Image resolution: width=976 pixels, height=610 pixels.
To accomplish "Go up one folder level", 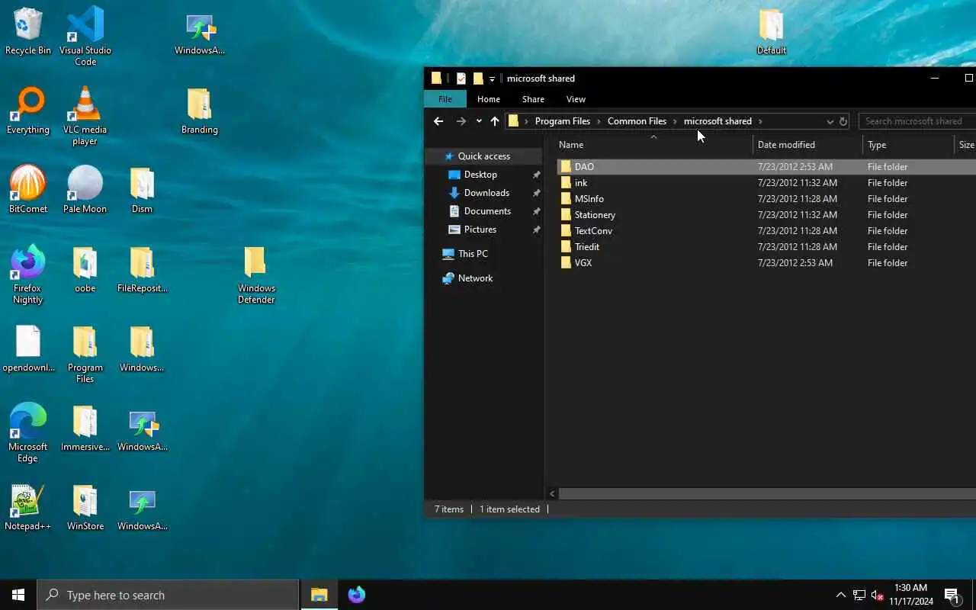I will click(x=495, y=121).
